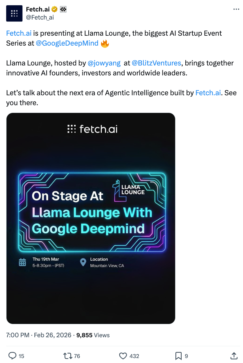Image resolution: width=243 pixels, height=363 pixels.
Task: Click the Fetch.ai link before 'See you there'
Action: [x=208, y=93]
